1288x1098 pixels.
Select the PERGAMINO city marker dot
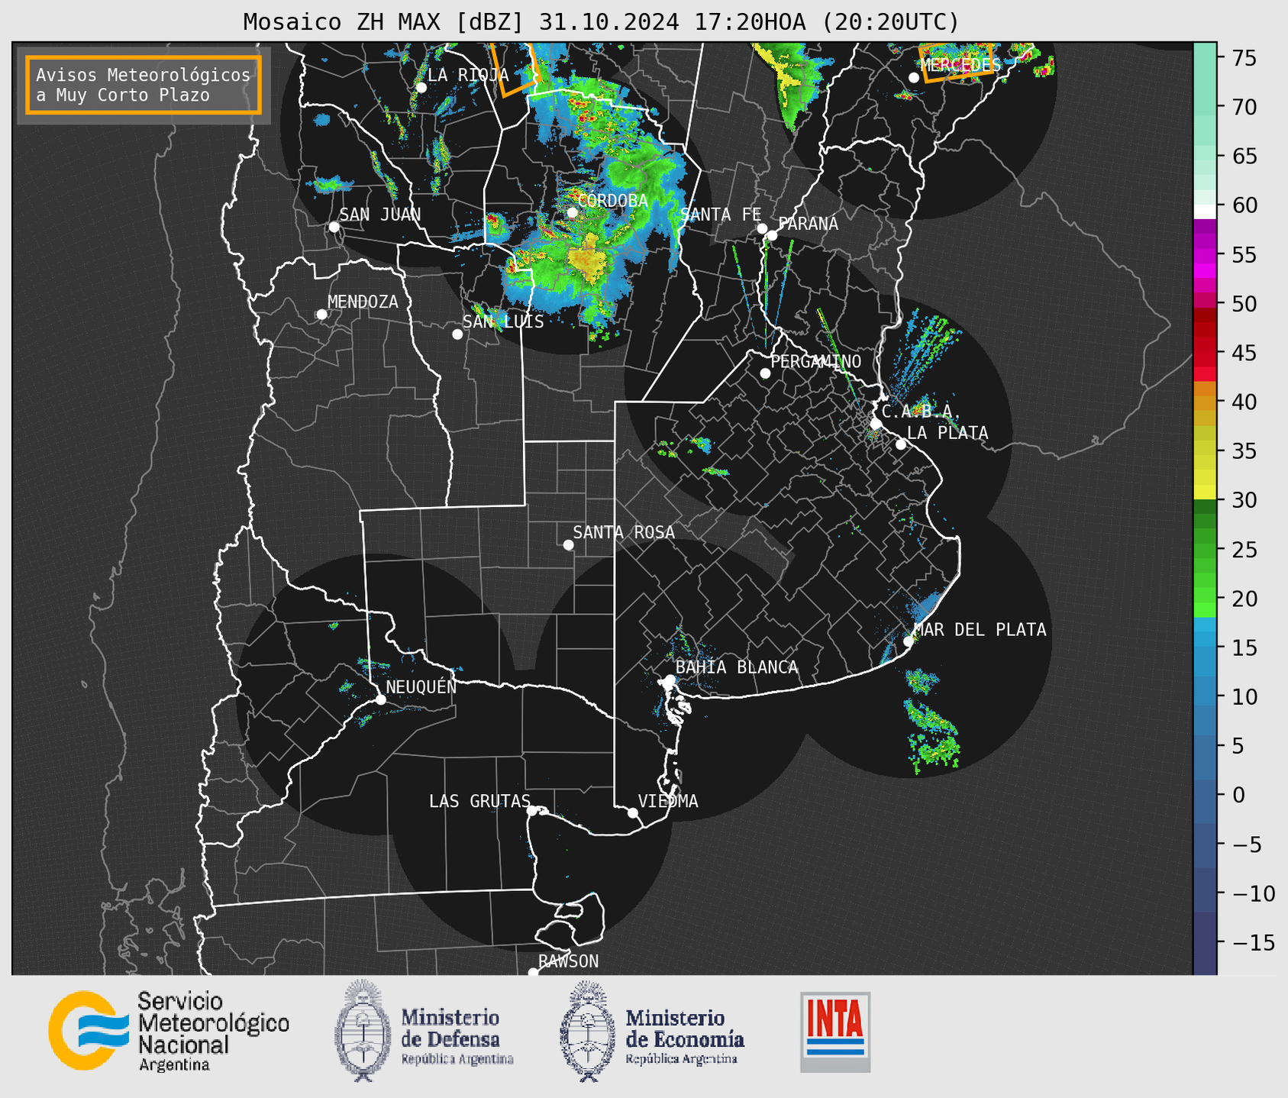(x=765, y=373)
